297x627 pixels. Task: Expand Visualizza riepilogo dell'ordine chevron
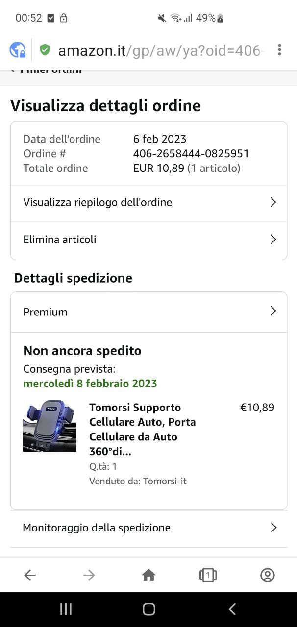coord(273,202)
